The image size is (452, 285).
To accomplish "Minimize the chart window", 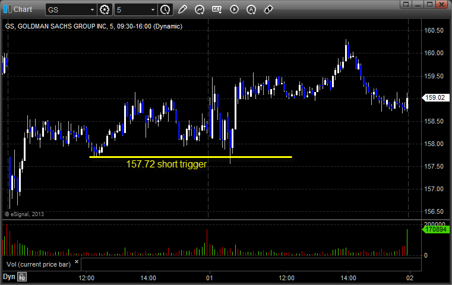I will pos(418,4).
